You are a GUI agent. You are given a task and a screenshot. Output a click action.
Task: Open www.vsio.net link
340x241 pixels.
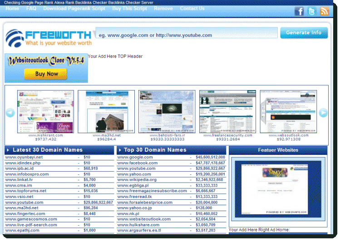tap(20, 197)
